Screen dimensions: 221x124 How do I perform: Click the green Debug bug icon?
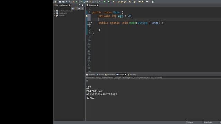pyautogui.click(x=99, y=2)
